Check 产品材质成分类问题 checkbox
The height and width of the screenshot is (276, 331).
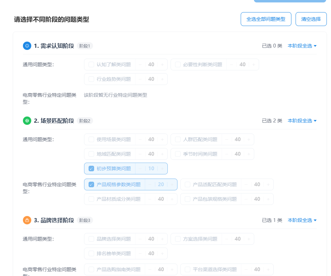coord(91,199)
